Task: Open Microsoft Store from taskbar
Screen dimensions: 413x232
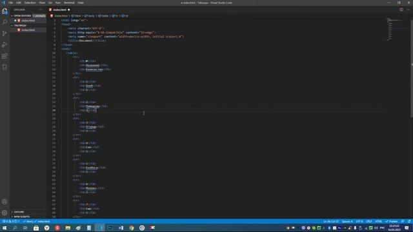Action: (36, 227)
